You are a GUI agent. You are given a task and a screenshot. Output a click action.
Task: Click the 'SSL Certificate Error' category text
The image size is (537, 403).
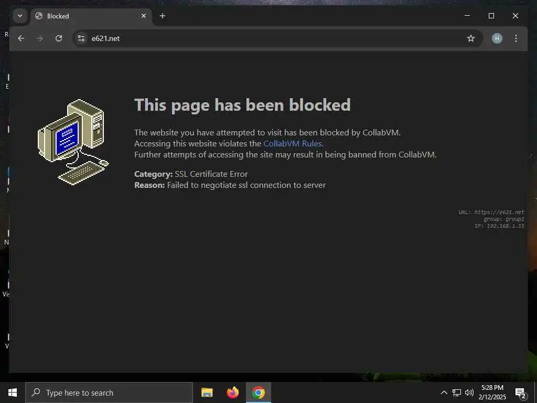pyautogui.click(x=211, y=174)
